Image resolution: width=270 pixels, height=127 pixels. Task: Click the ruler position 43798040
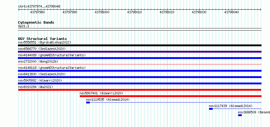click(231, 12)
